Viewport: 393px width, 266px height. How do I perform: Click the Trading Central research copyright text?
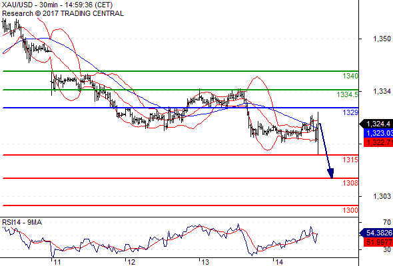(63, 13)
